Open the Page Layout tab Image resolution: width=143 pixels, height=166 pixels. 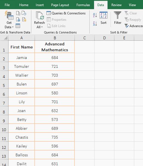[60, 5]
